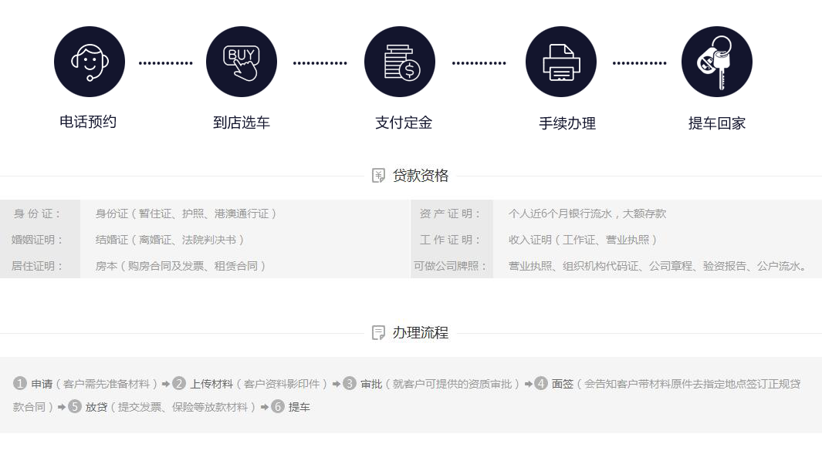Click 上传材料 in the process flow

click(x=211, y=384)
